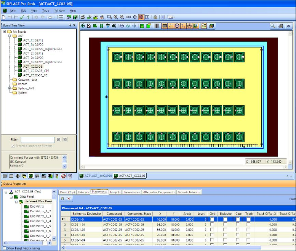The height and width of the screenshot is (251, 296).
Task: Switch to the Alternative Components tab
Action: click(159, 192)
